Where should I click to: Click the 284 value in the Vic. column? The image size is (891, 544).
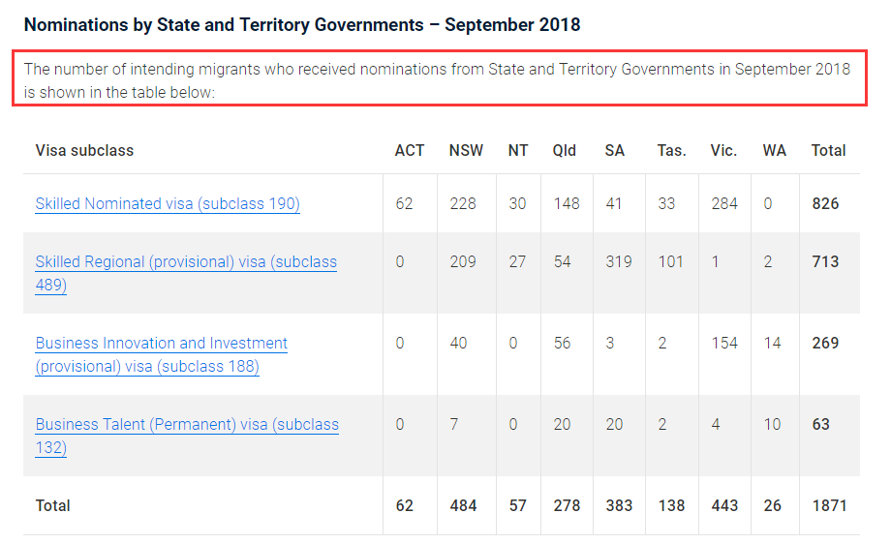tap(724, 204)
